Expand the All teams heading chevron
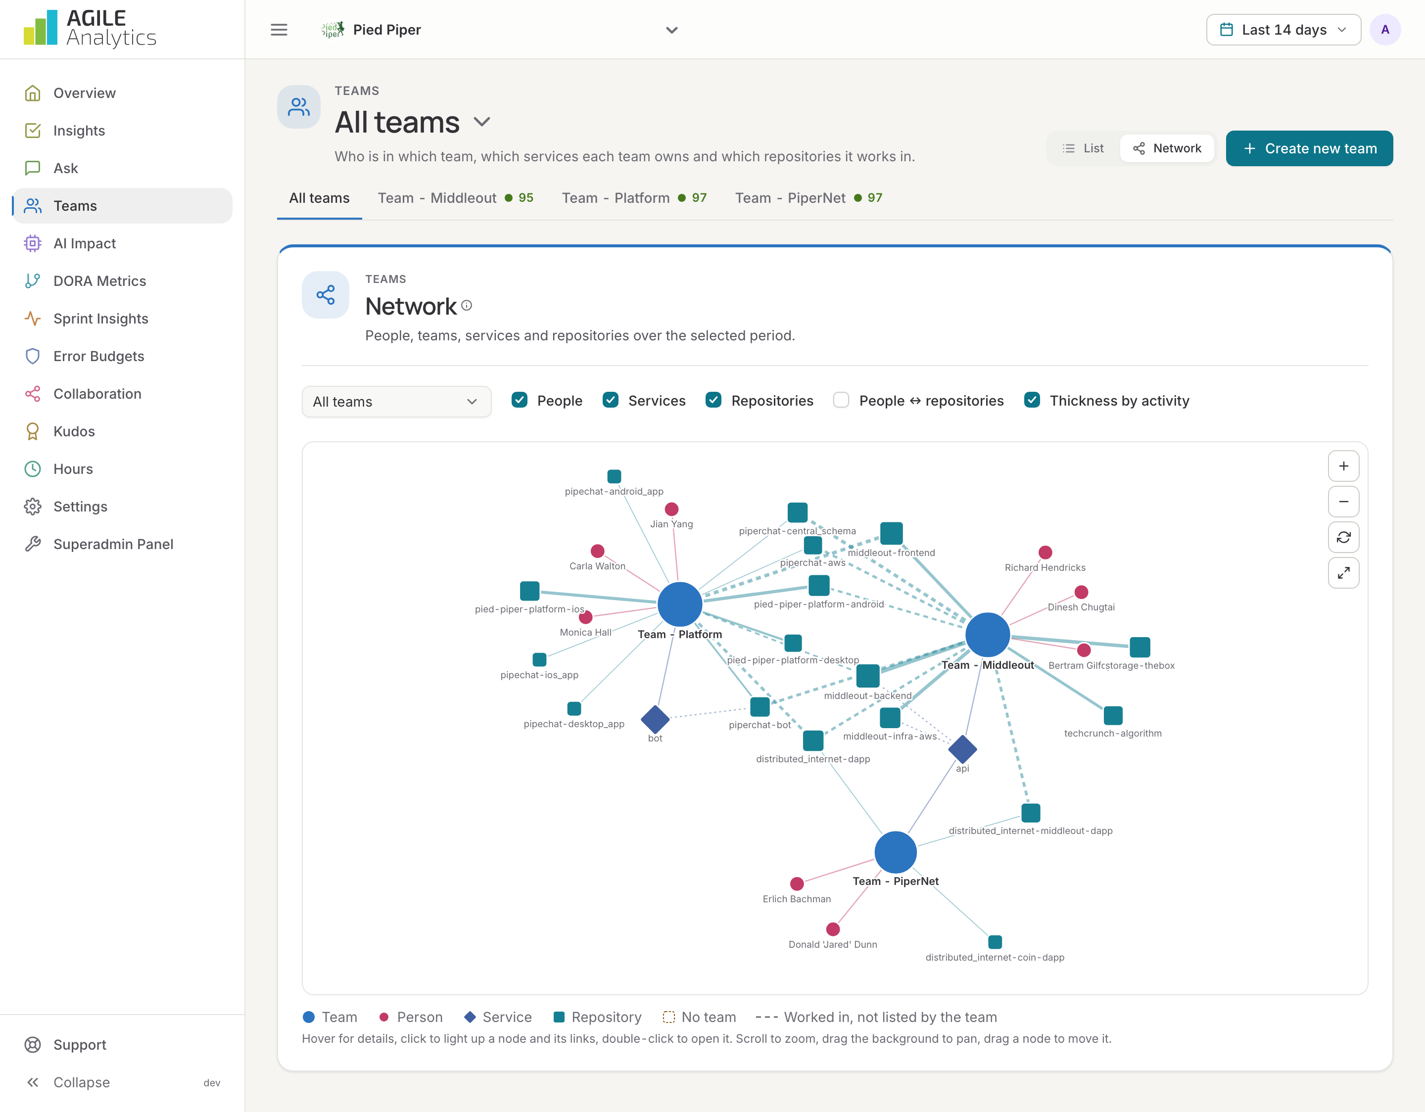This screenshot has width=1425, height=1112. (x=482, y=122)
